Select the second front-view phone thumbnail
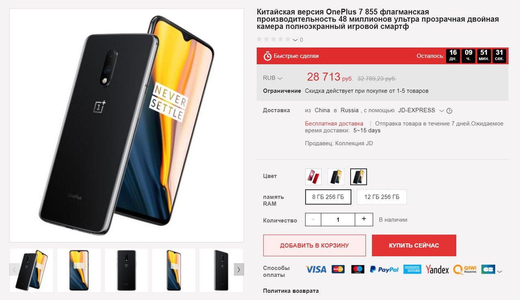 click(x=173, y=270)
